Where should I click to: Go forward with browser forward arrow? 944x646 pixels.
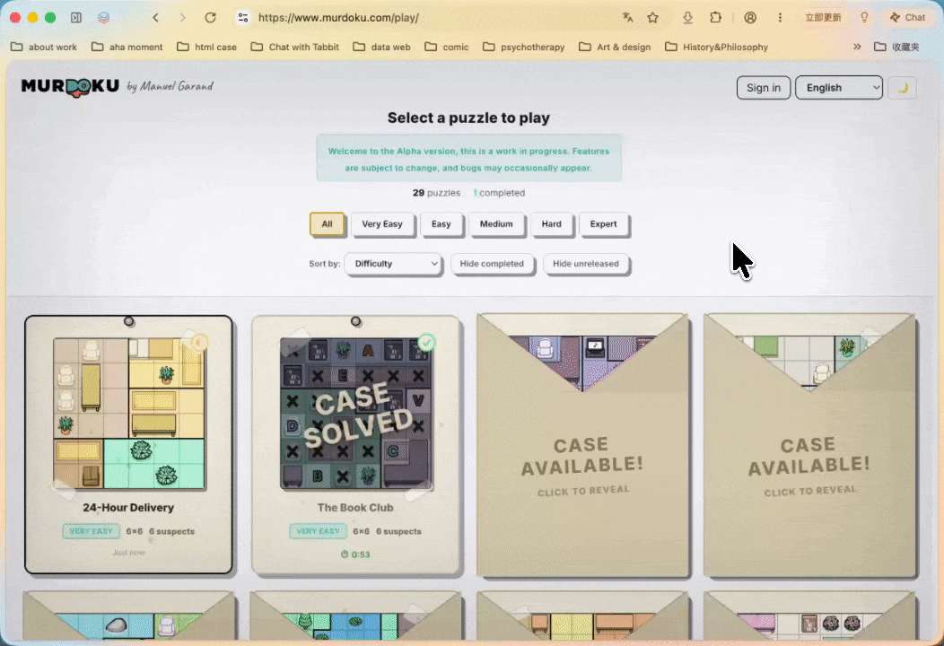tap(182, 17)
